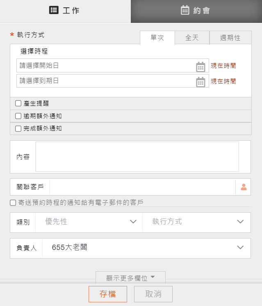Screen dimensions: 262x306
Task: Open the 負責人 dropdown showing 655大老闆
Action: 147,248
